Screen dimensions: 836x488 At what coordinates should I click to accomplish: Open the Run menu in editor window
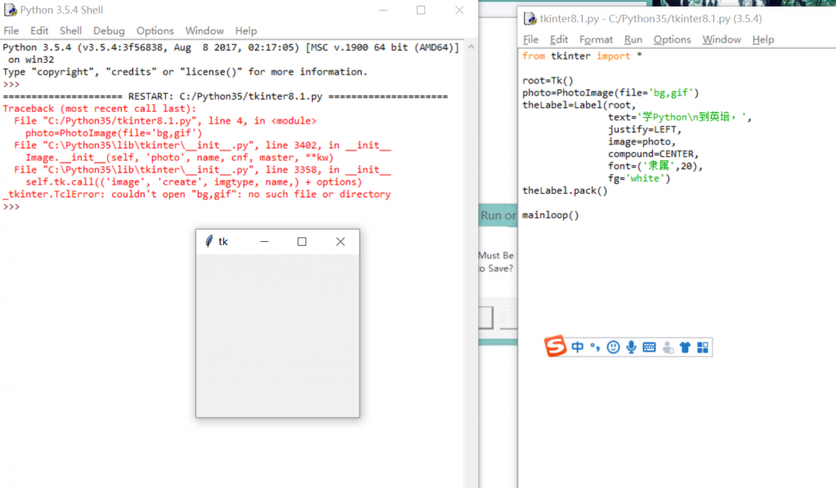(x=633, y=39)
